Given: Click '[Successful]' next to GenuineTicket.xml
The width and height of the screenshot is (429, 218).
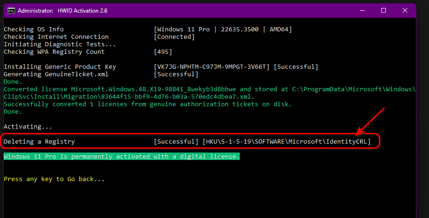Looking at the screenshot, I should [x=176, y=74].
